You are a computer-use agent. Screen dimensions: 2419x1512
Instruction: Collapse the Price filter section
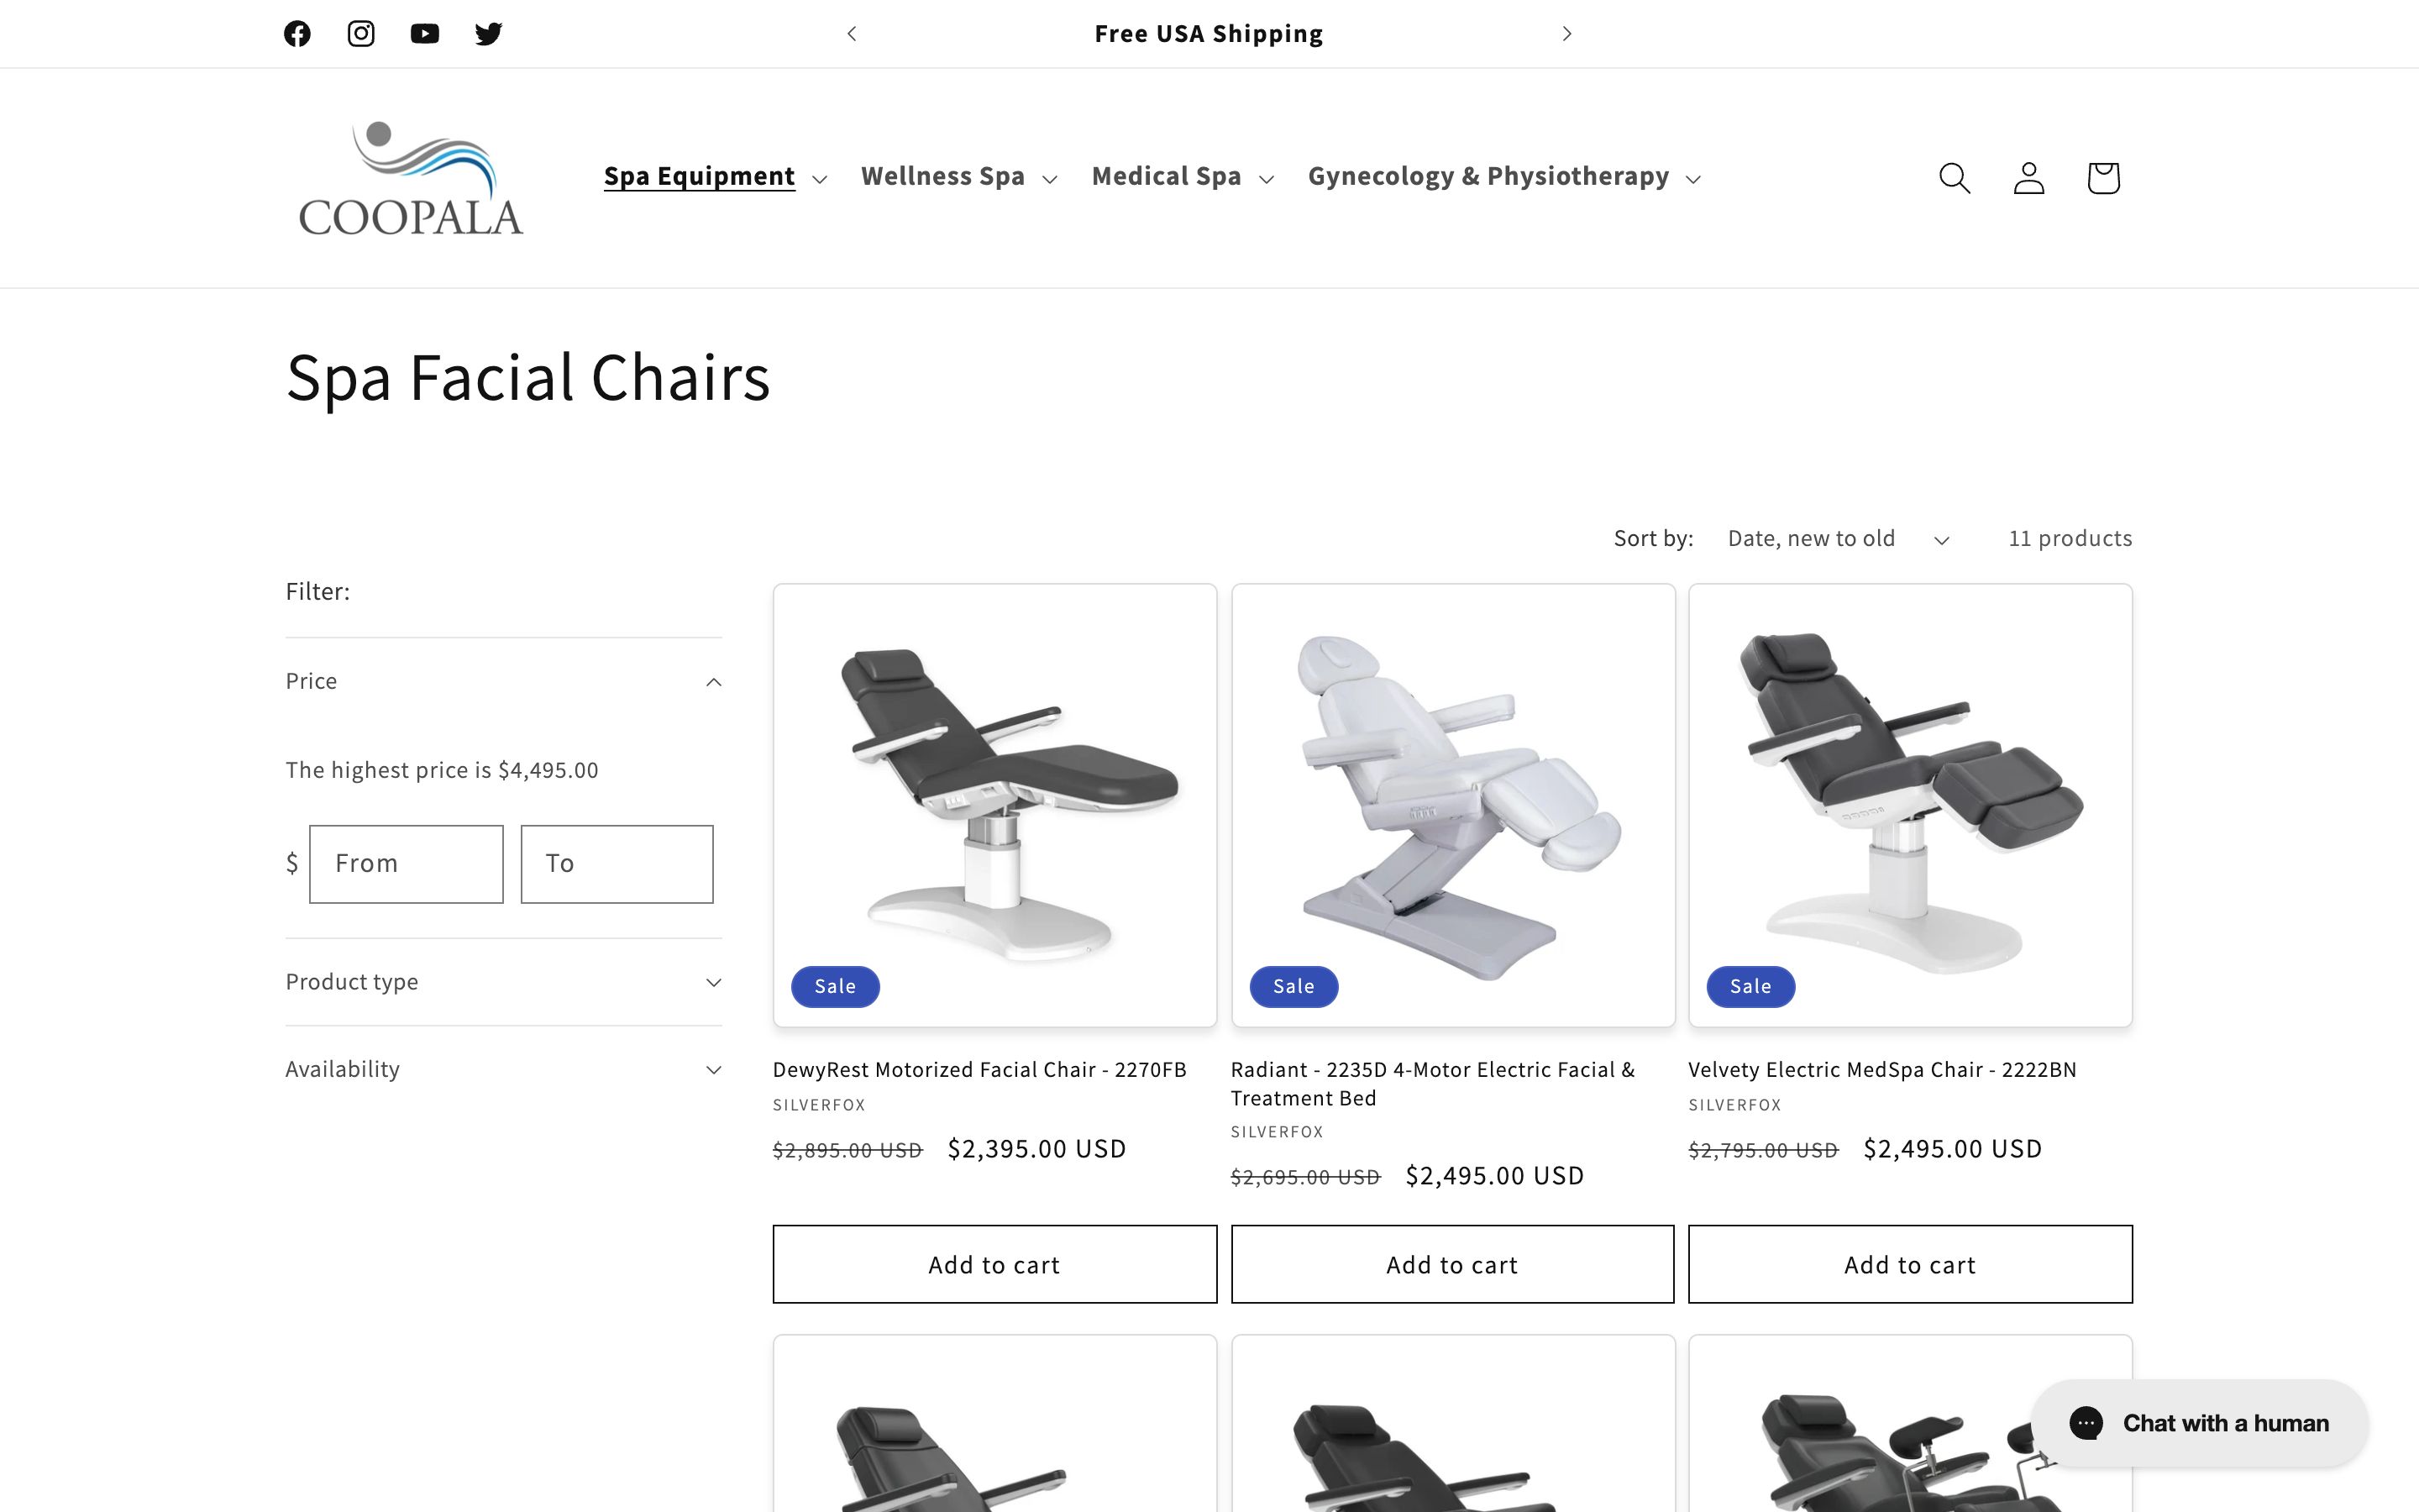[503, 681]
